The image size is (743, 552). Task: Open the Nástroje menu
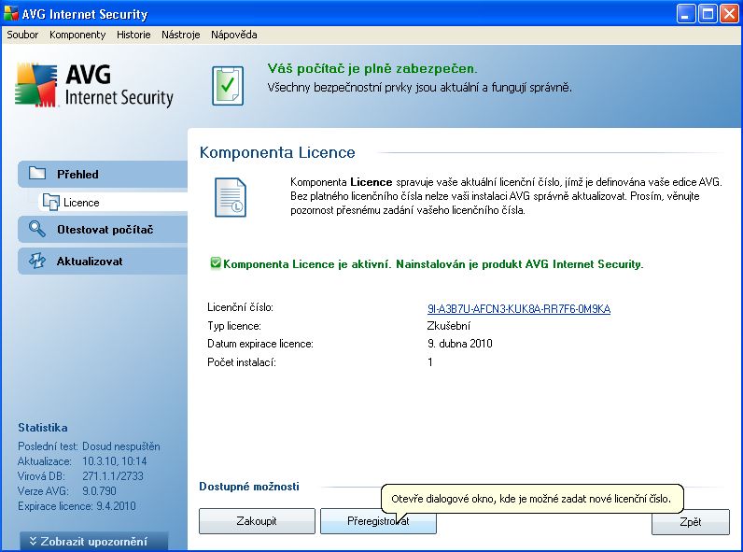(x=180, y=35)
